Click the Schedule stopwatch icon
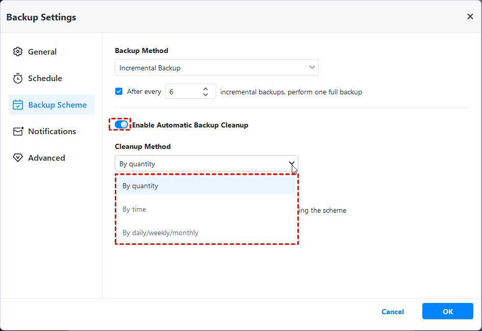Screen dimensions: 482x331 tap(18, 79)
